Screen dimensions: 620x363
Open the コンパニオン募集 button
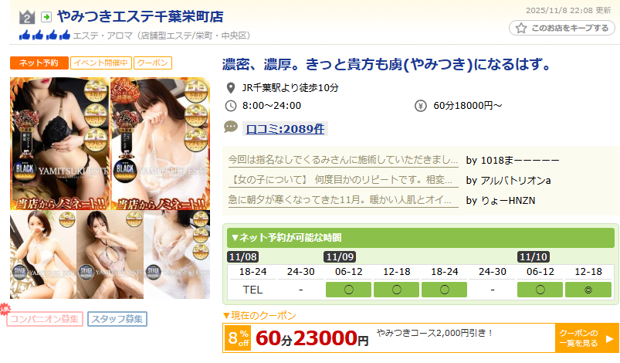(44, 319)
